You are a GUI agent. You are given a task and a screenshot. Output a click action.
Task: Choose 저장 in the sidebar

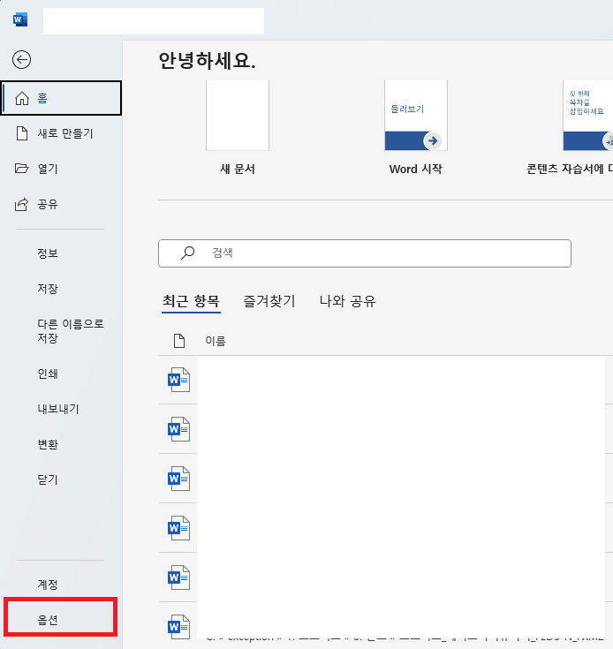(48, 289)
